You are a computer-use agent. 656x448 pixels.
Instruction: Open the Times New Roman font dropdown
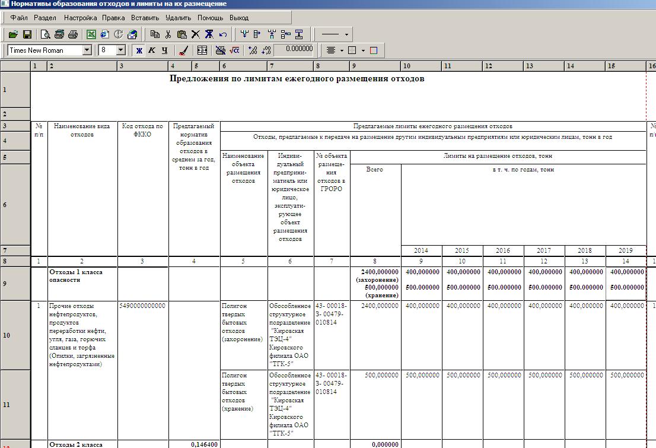[87, 50]
